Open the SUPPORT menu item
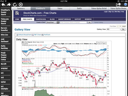128x96 pixels. pyautogui.click(x=78, y=19)
